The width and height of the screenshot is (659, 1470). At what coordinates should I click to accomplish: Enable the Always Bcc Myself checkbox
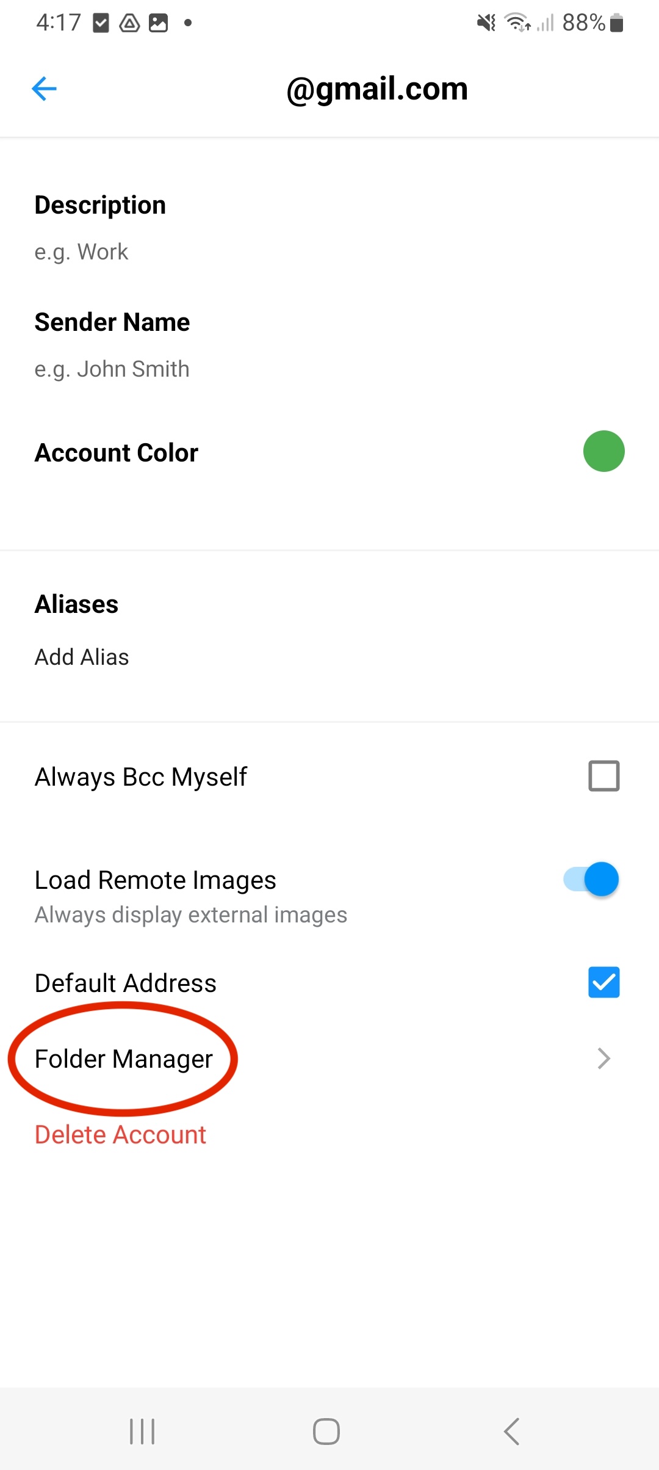point(603,776)
